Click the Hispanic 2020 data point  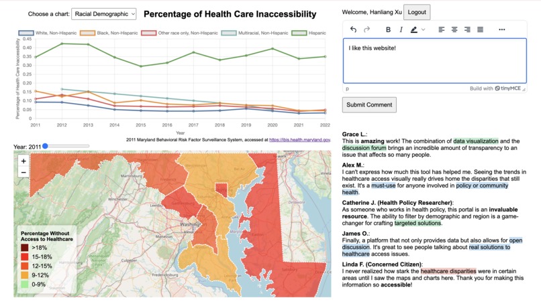coord(273,49)
